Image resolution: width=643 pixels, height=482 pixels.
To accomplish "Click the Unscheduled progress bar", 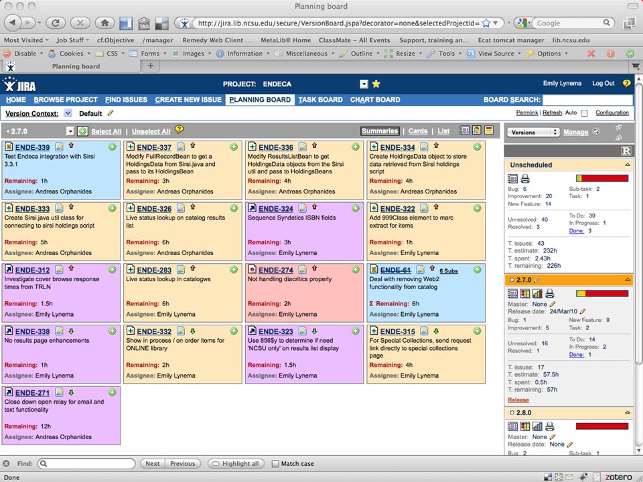I will coord(602,178).
